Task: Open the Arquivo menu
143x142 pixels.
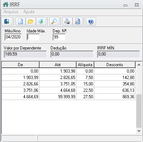Action: [11, 12]
